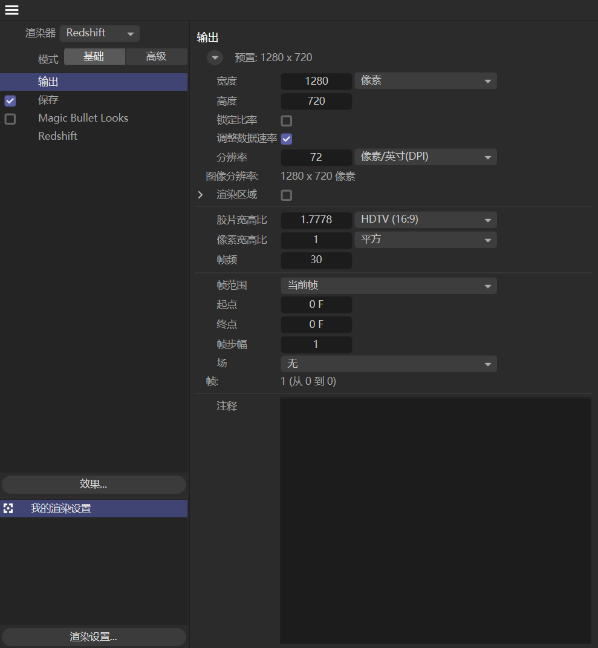The image size is (598, 648).
Task: Open the width unit dropdown showing 像素
Action: tap(426, 80)
